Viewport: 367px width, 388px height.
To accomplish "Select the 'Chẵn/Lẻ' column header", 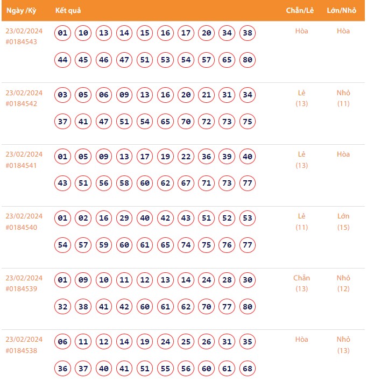I will [x=300, y=11].
